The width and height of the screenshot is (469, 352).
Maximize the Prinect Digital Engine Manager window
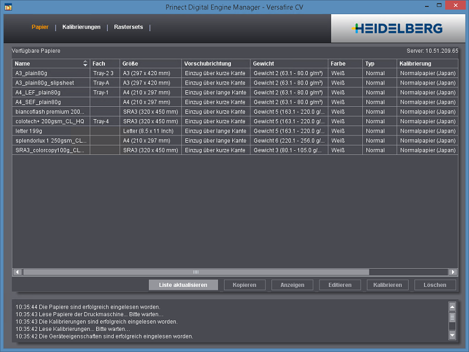pos(439,5)
